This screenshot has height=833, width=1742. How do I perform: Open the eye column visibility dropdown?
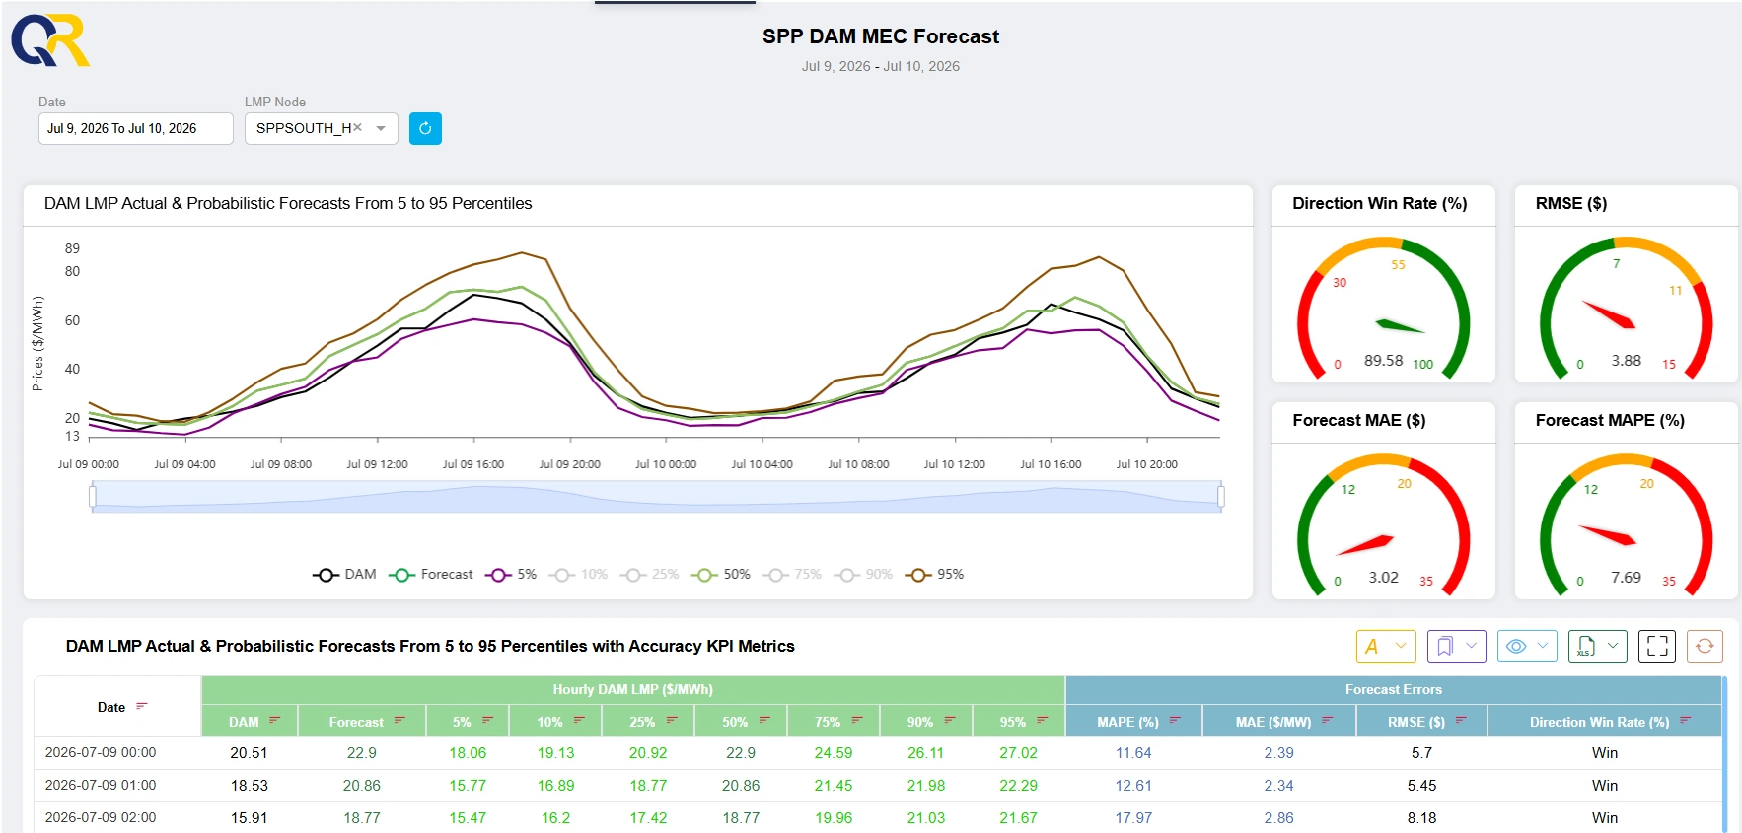pyautogui.click(x=1527, y=647)
